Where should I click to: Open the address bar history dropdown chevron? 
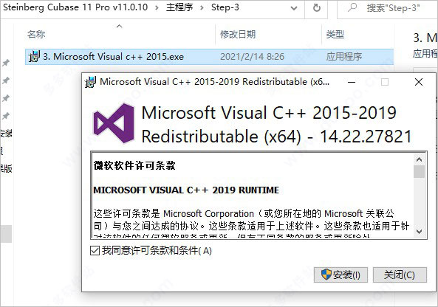coord(294,8)
